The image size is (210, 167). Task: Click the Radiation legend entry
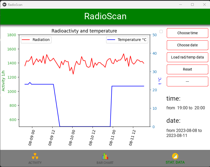tap(36, 40)
